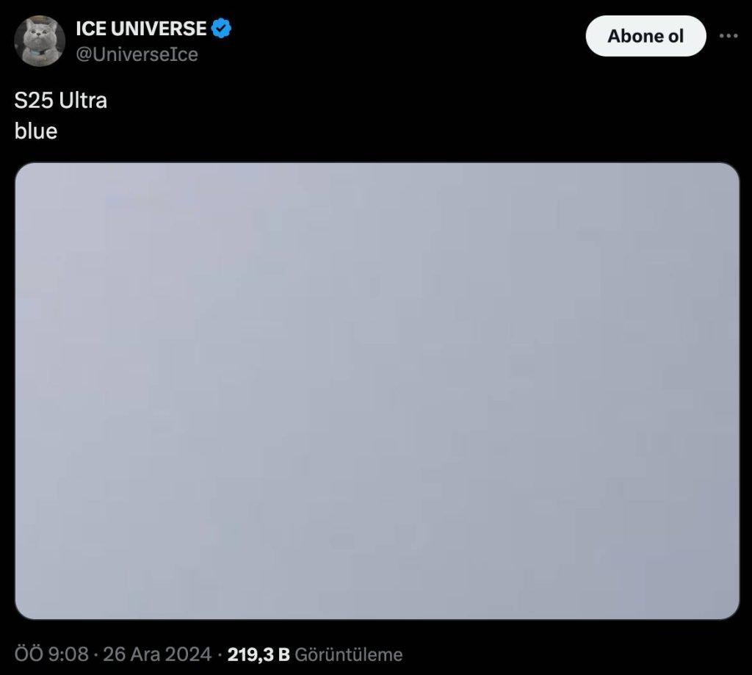Open the blurred blue-gray tweet image
752x675 pixels.
377,391
